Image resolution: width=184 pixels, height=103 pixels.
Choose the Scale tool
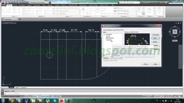coord(39,13)
